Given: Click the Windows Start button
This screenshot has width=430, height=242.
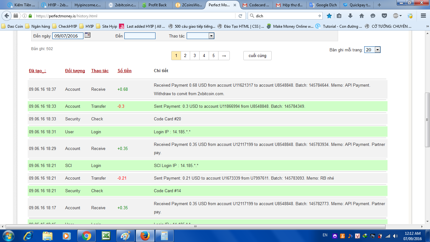Looking at the screenshot, I should pos(8,236).
